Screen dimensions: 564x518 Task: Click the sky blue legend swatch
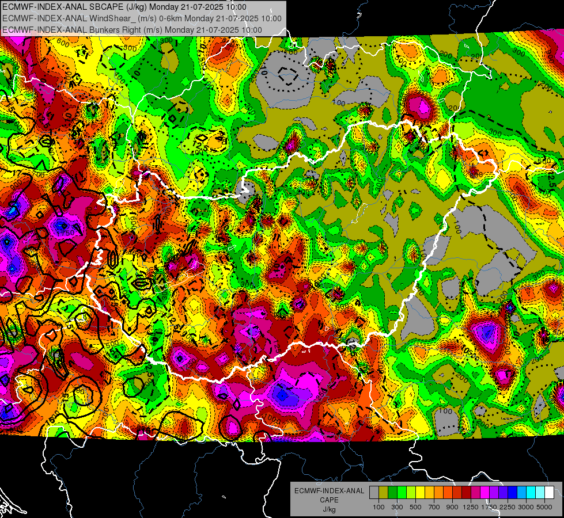522,493
